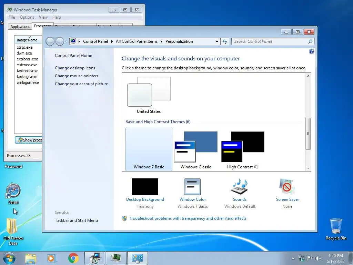Apply the High Contrast #1 theme
353x265 pixels.
(x=242, y=149)
